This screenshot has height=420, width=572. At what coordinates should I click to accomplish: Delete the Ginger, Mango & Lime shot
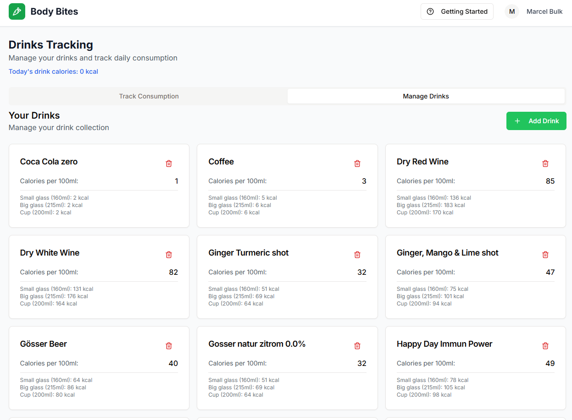click(545, 254)
